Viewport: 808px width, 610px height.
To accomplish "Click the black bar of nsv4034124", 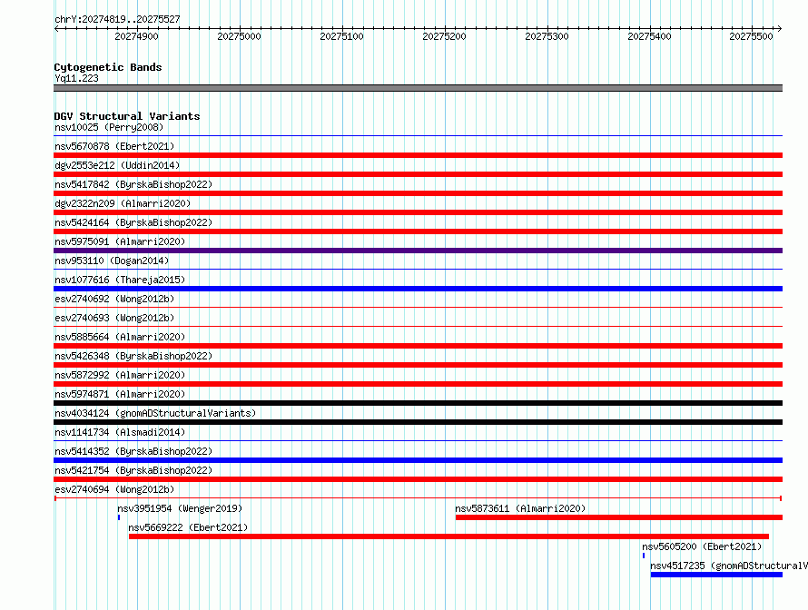I will 418,422.
